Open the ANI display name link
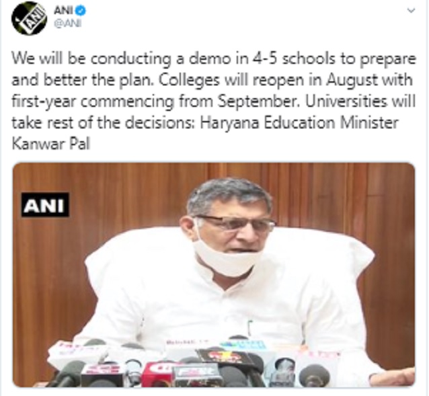Viewport: 429px width, 396px height. coord(63,11)
